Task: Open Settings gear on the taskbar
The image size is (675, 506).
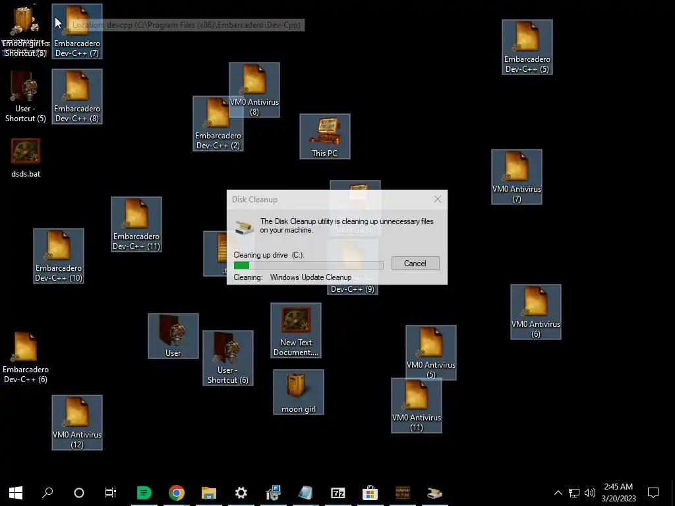Action: point(241,493)
